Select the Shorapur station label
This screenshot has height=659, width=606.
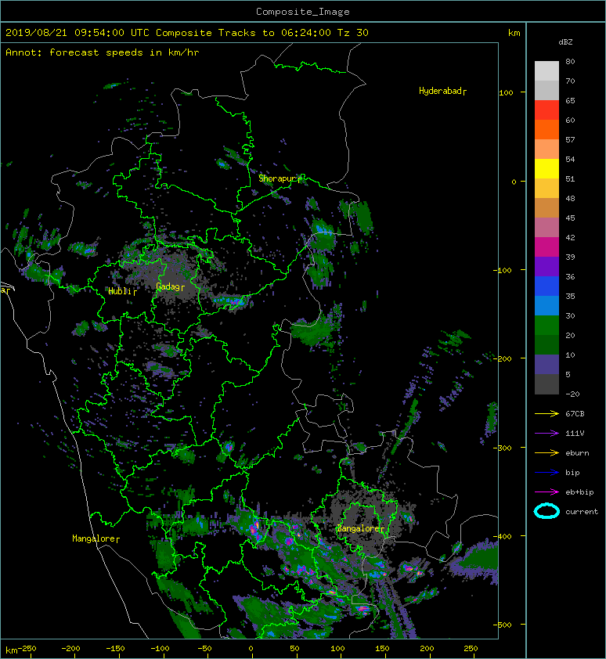(280, 178)
